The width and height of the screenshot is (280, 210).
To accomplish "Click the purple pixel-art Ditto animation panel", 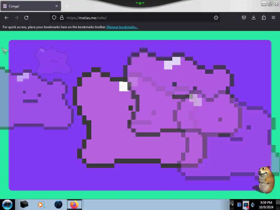I will tap(140, 115).
